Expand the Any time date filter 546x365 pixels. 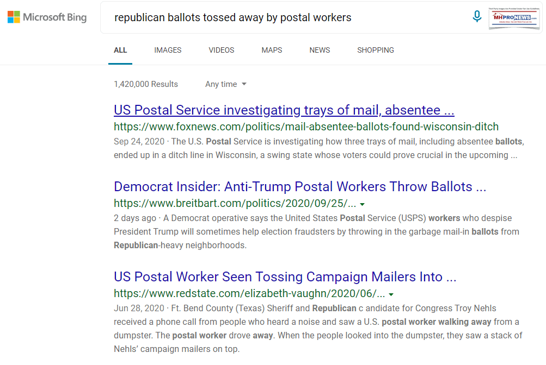pyautogui.click(x=226, y=84)
